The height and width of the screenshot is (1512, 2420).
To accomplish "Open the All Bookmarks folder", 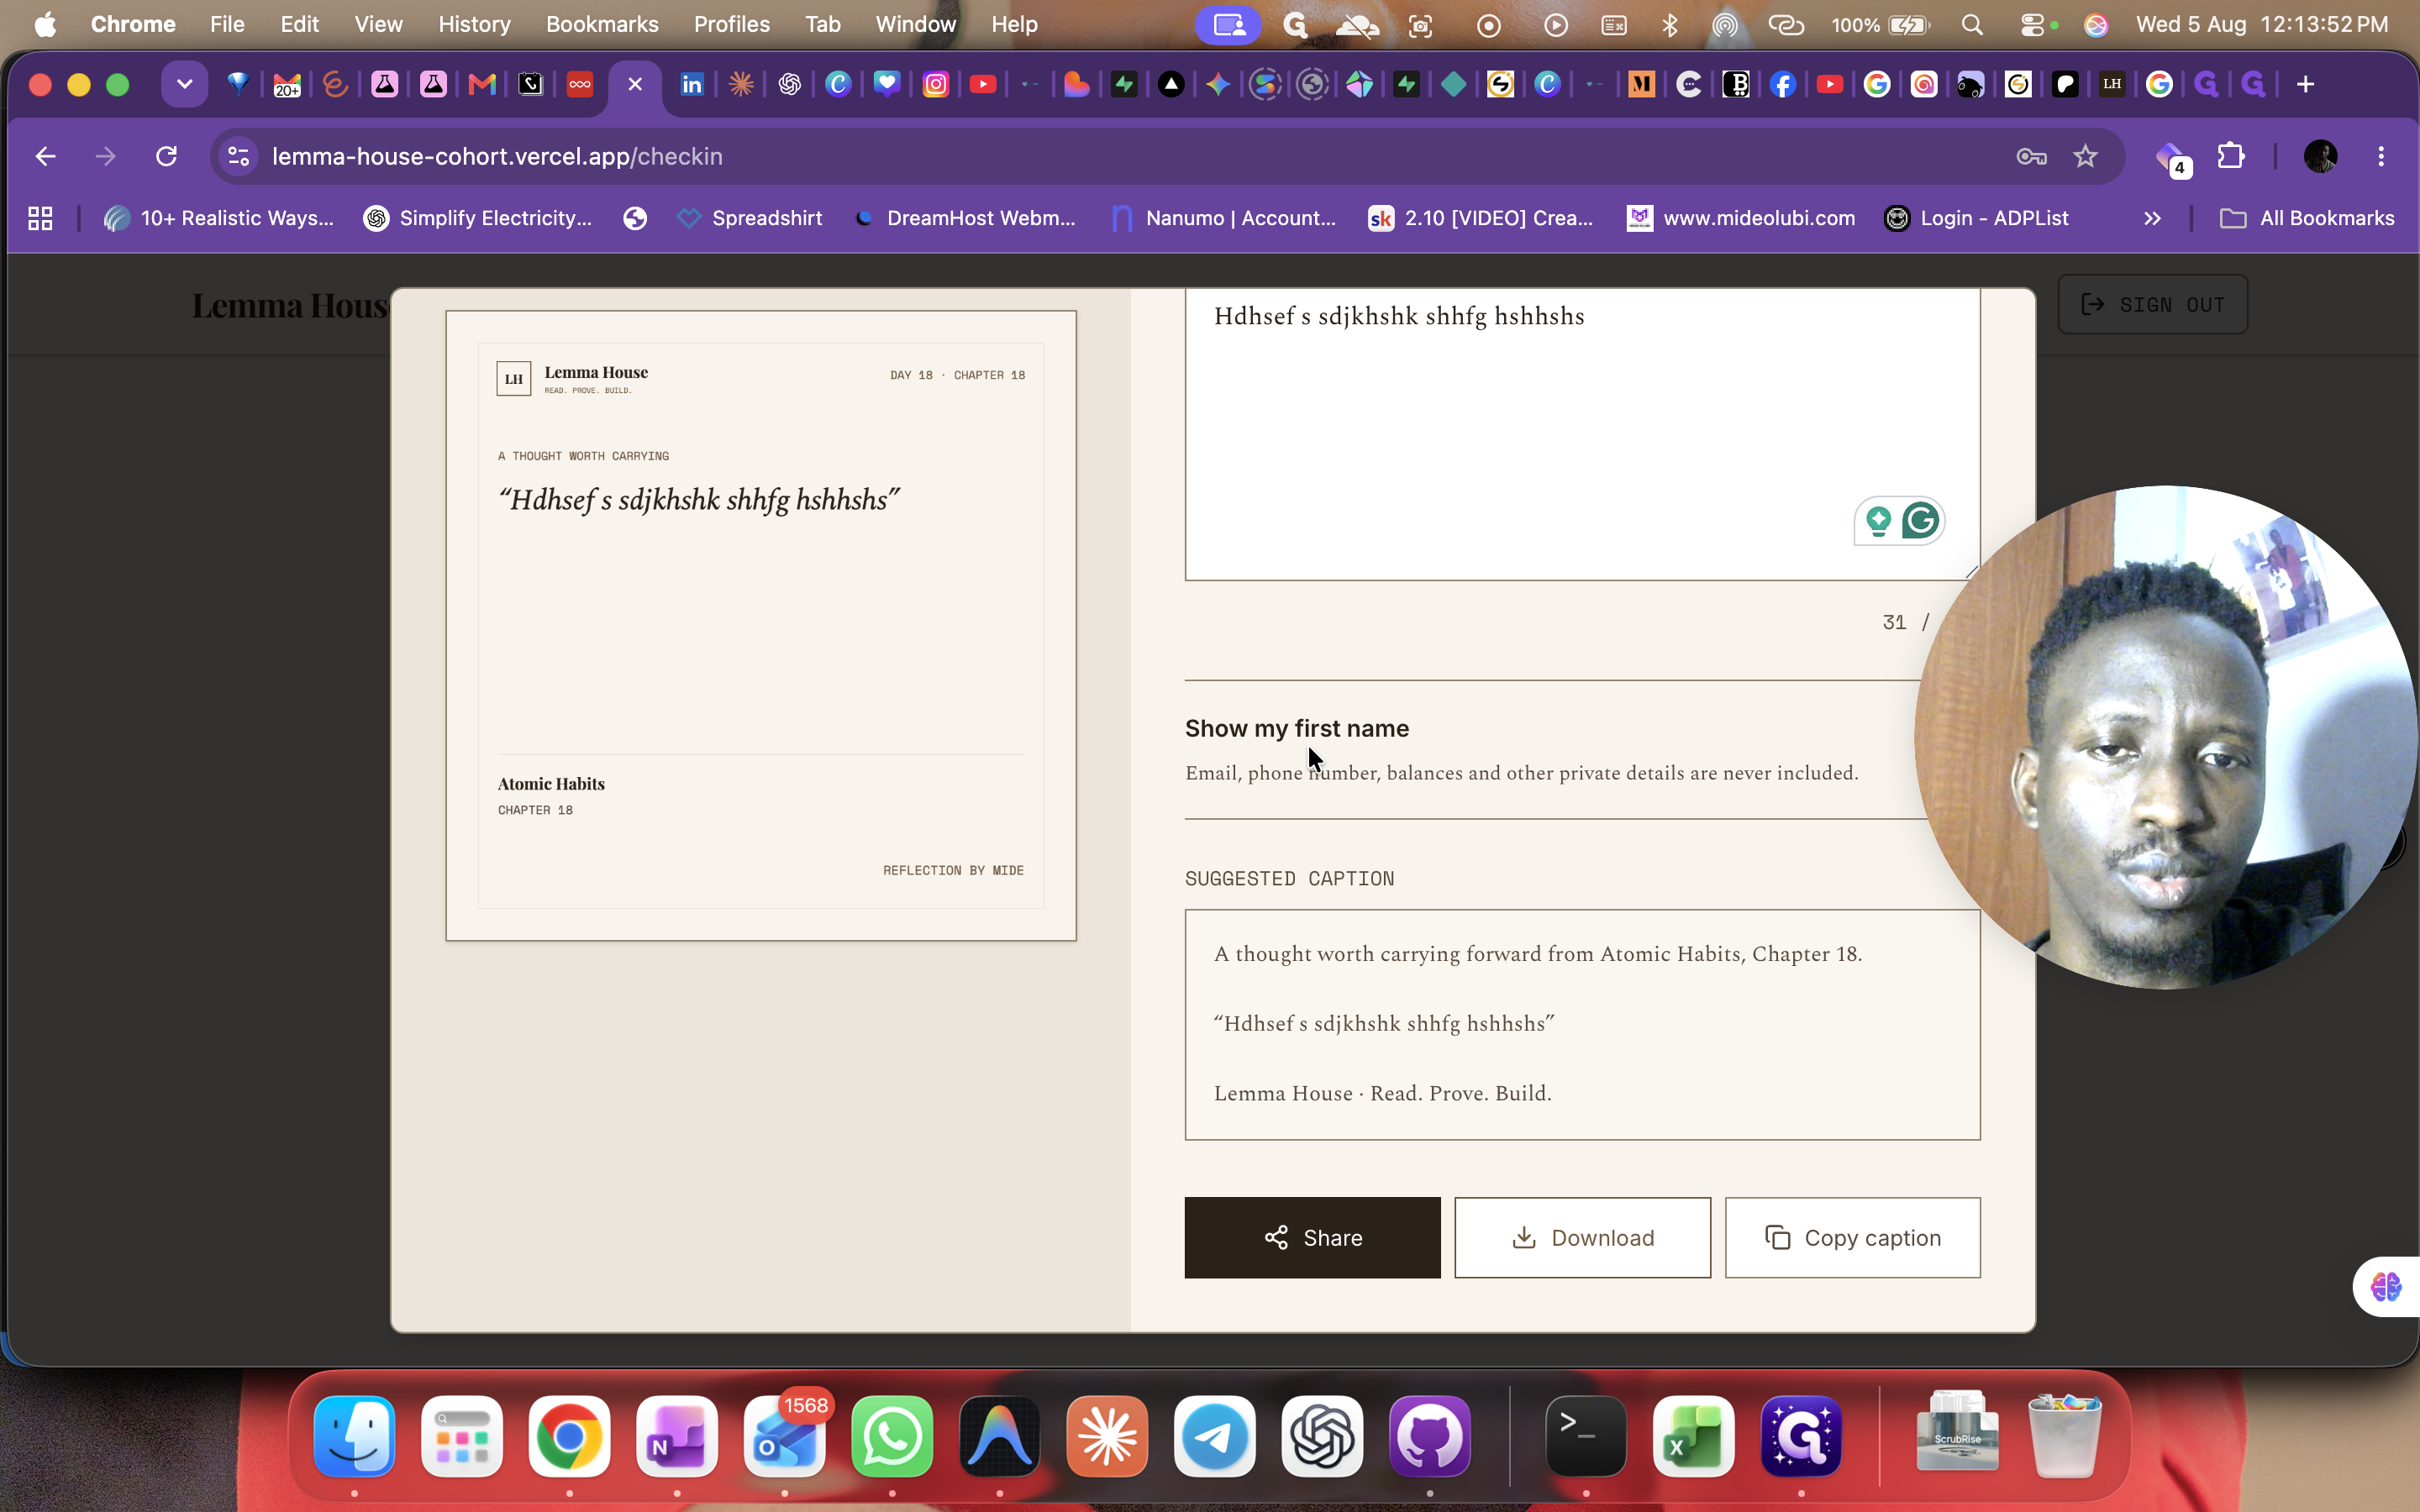I will click(x=2306, y=218).
